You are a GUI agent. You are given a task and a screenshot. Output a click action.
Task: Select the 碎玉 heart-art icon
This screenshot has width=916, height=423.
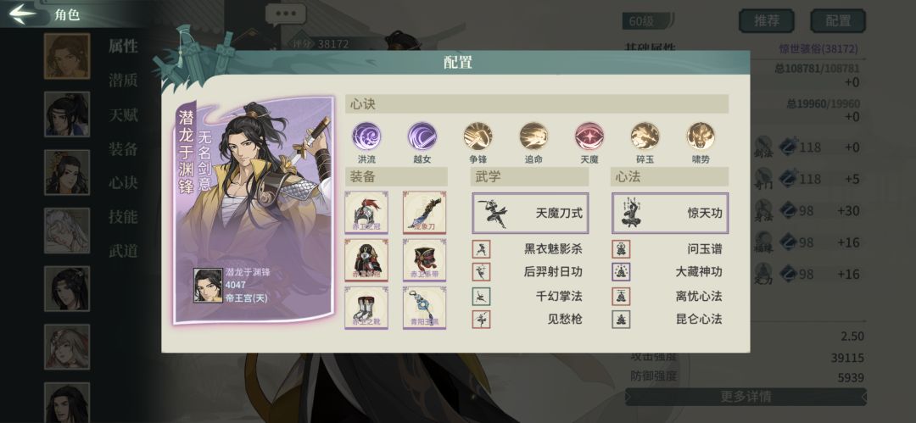[x=645, y=136]
